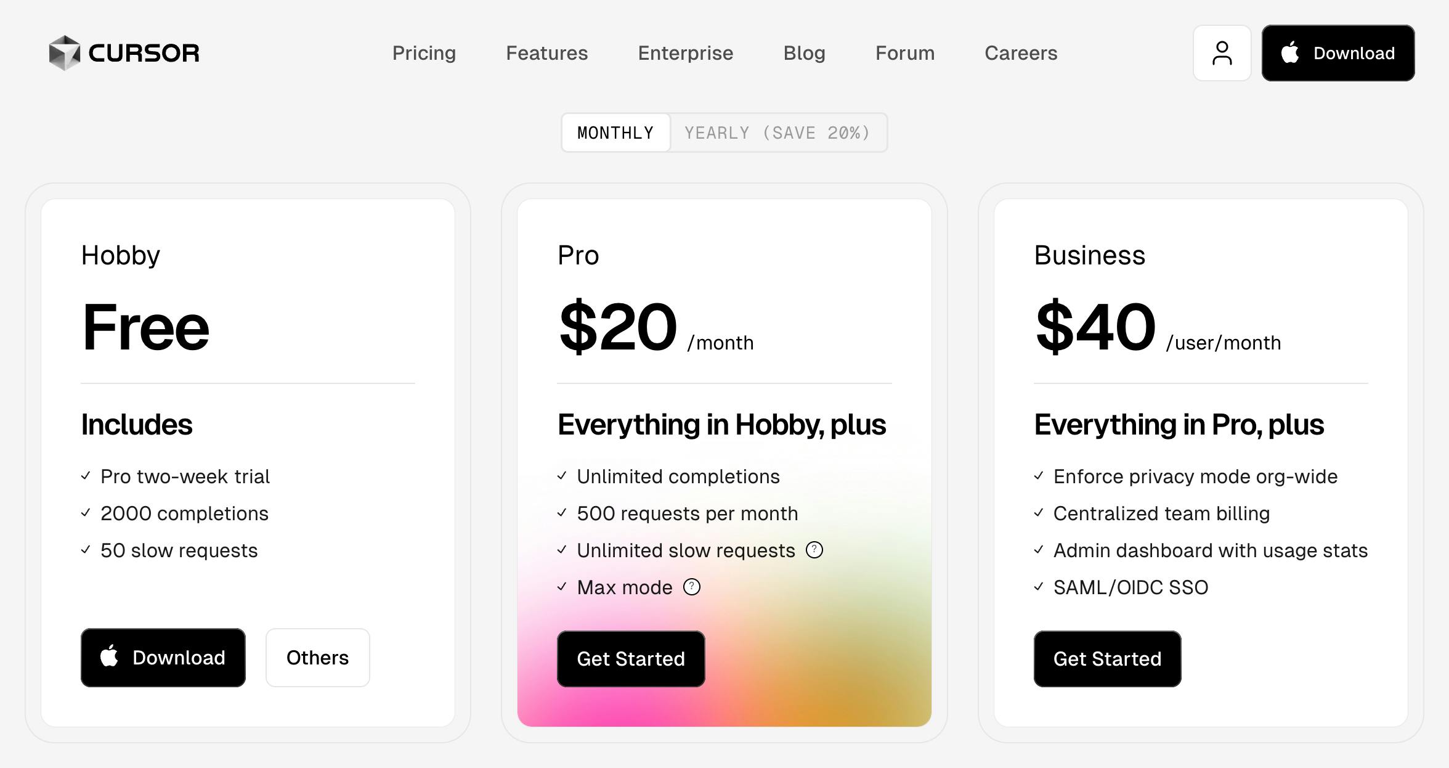Click the help icon next to Max mode
Viewport: 1449px width, 768px height.
point(692,587)
